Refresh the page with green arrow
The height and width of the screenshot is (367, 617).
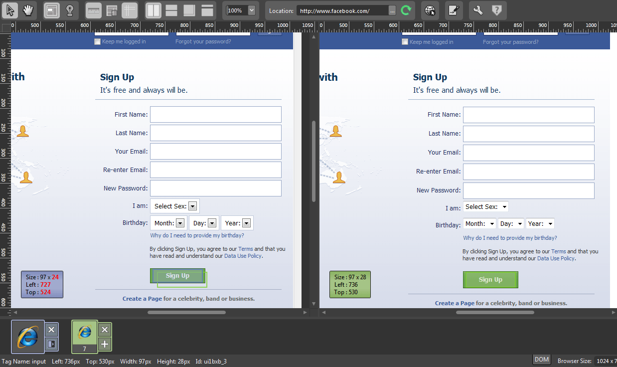tap(407, 10)
